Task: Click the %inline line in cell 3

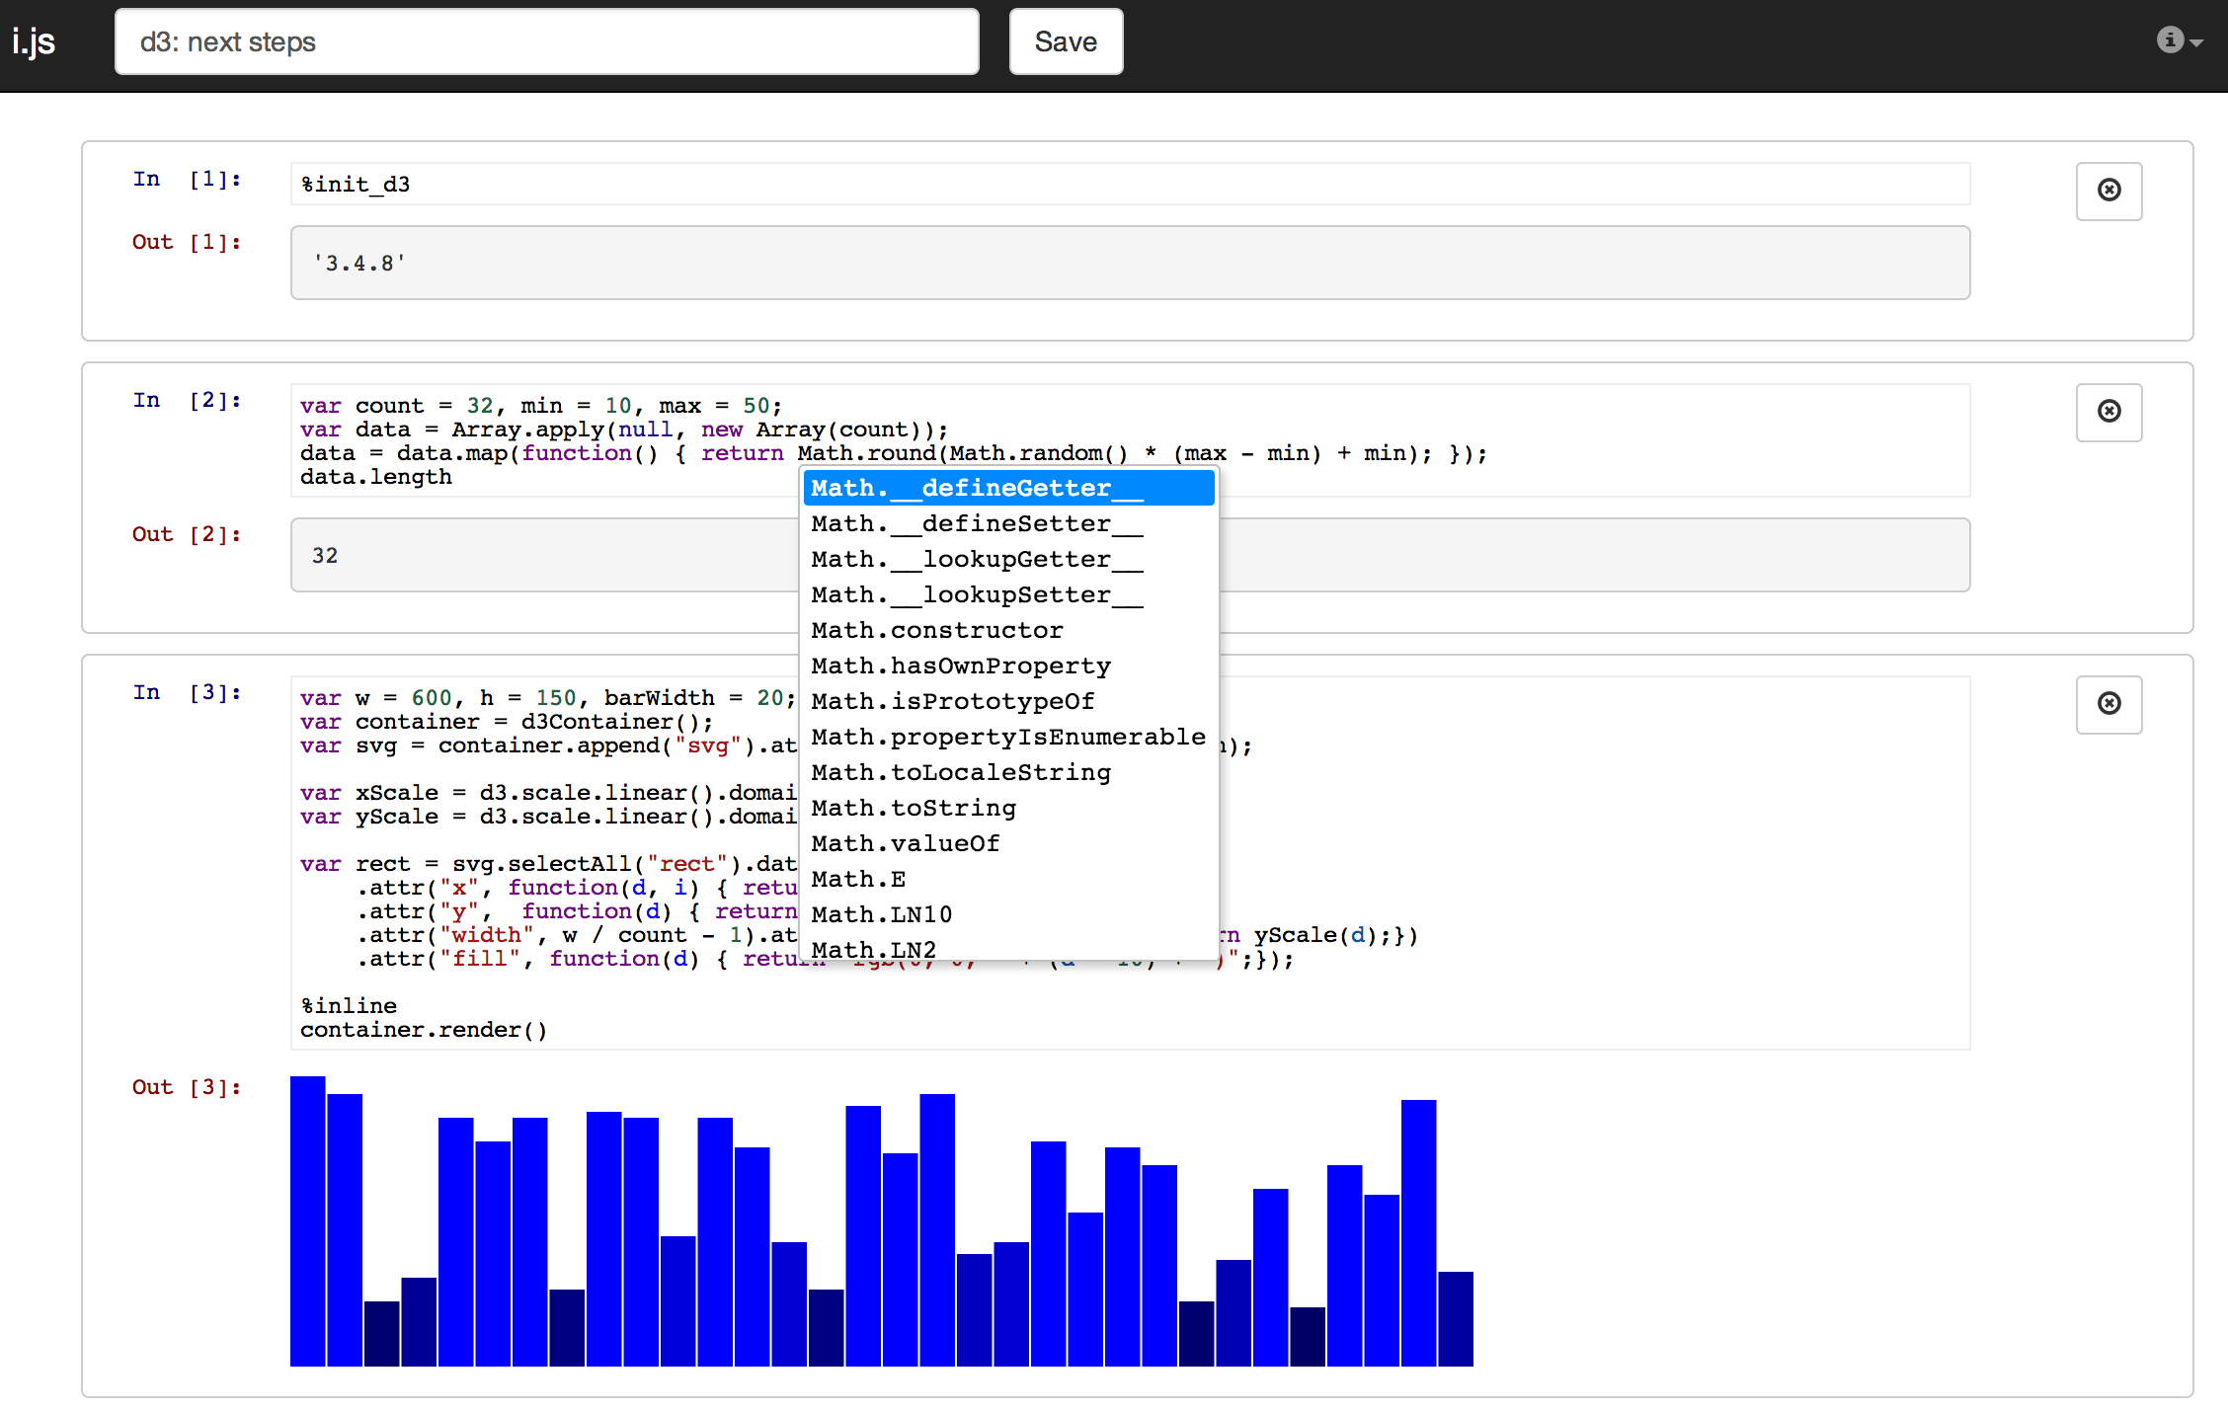Action: pos(349,1006)
